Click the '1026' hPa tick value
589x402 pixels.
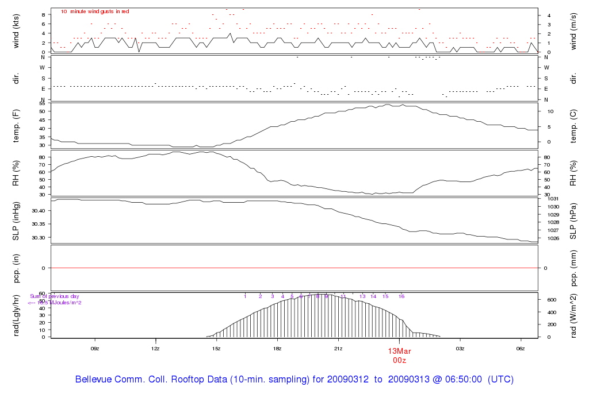(553, 238)
